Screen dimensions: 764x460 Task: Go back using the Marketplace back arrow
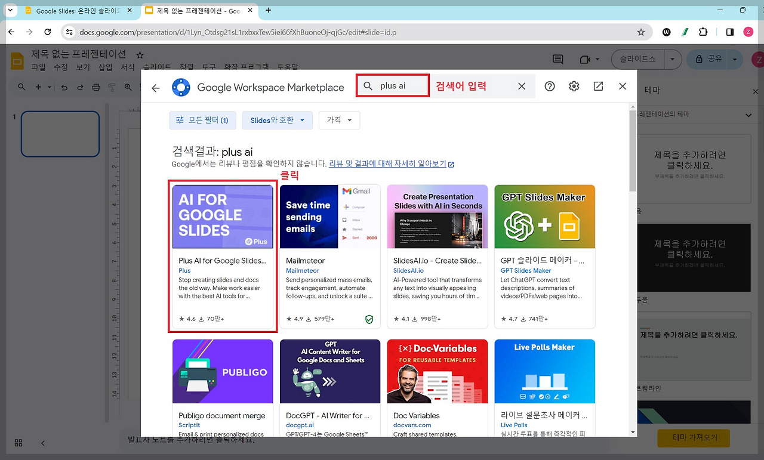tap(156, 88)
